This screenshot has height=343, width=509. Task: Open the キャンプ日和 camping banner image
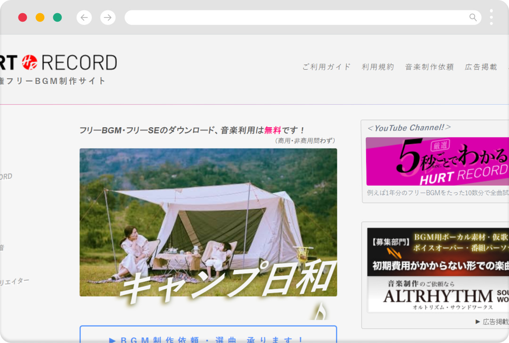[208, 222]
